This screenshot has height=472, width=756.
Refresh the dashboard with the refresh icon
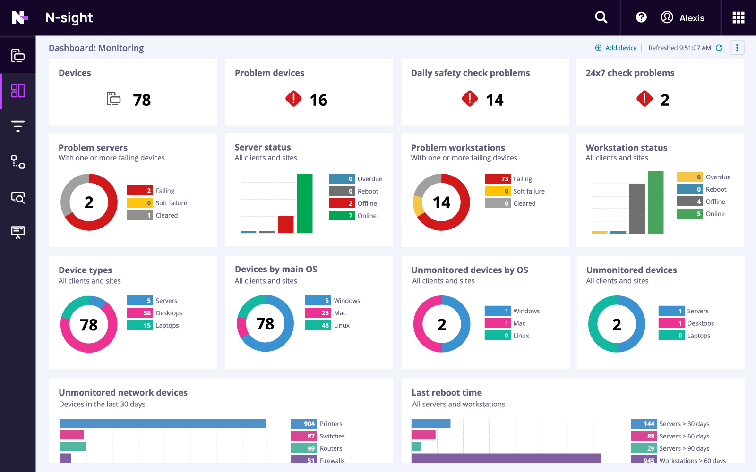(719, 48)
